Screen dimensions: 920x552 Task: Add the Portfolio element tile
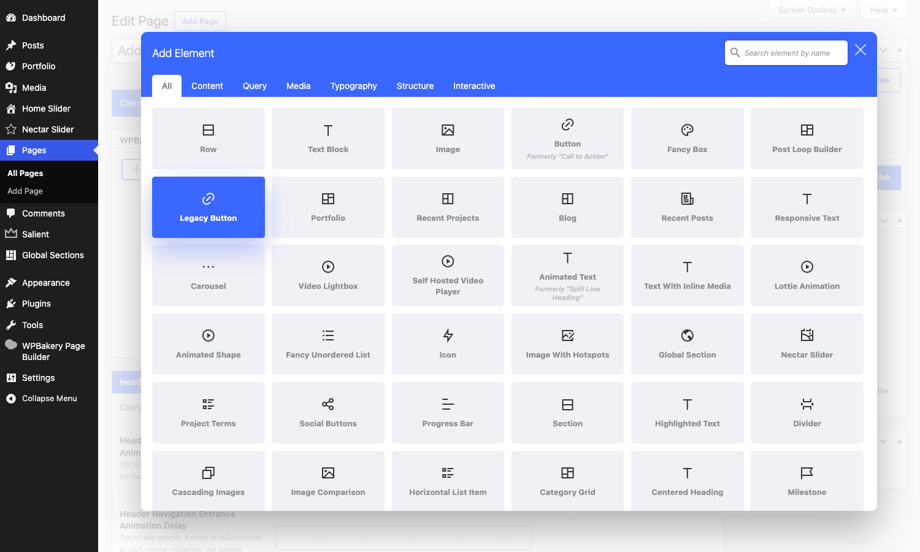(x=328, y=207)
